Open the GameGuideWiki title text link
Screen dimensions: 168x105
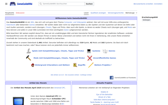(25, 4)
